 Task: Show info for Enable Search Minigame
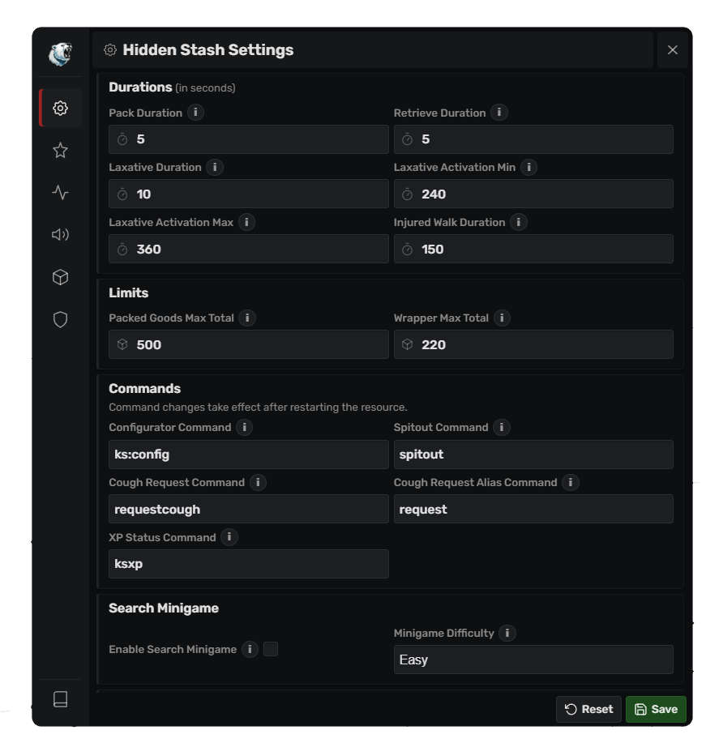tap(250, 649)
